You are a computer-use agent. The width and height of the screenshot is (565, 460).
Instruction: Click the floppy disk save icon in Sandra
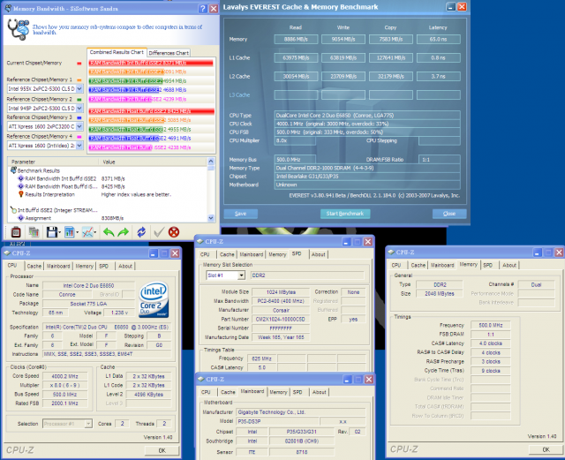click(52, 232)
